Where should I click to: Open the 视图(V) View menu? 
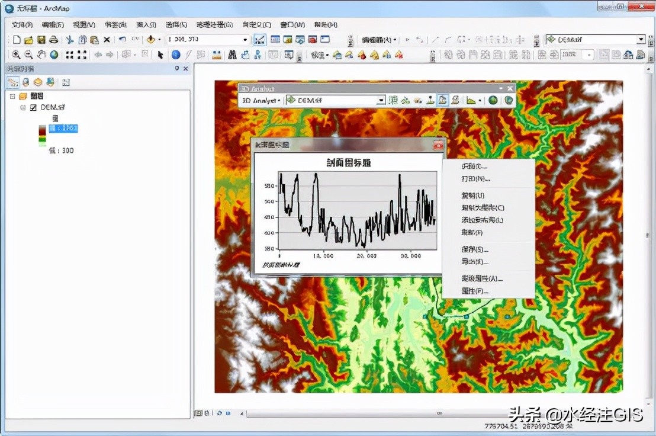coord(84,25)
